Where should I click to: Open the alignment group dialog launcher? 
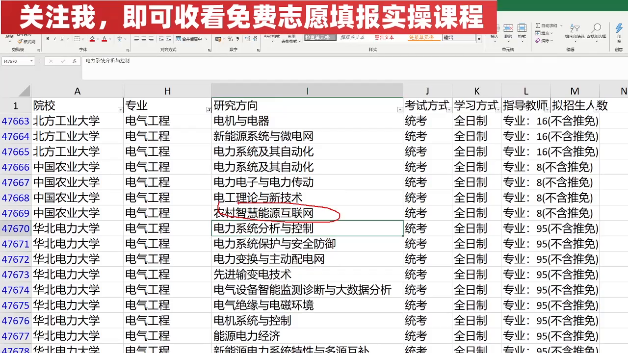tap(209, 50)
